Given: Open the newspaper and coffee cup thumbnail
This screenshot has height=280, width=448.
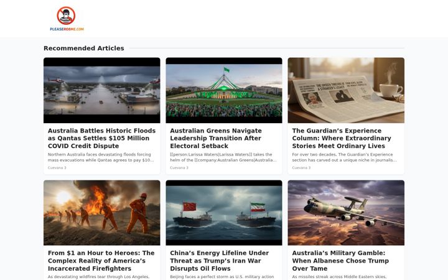Looking at the screenshot, I should tap(346, 90).
